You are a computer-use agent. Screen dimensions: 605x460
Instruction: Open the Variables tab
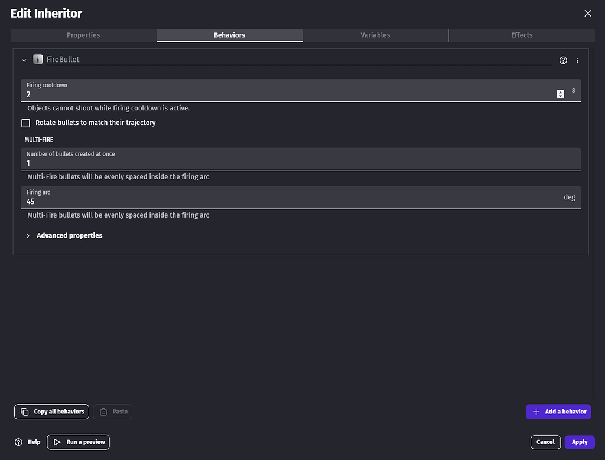coord(375,35)
